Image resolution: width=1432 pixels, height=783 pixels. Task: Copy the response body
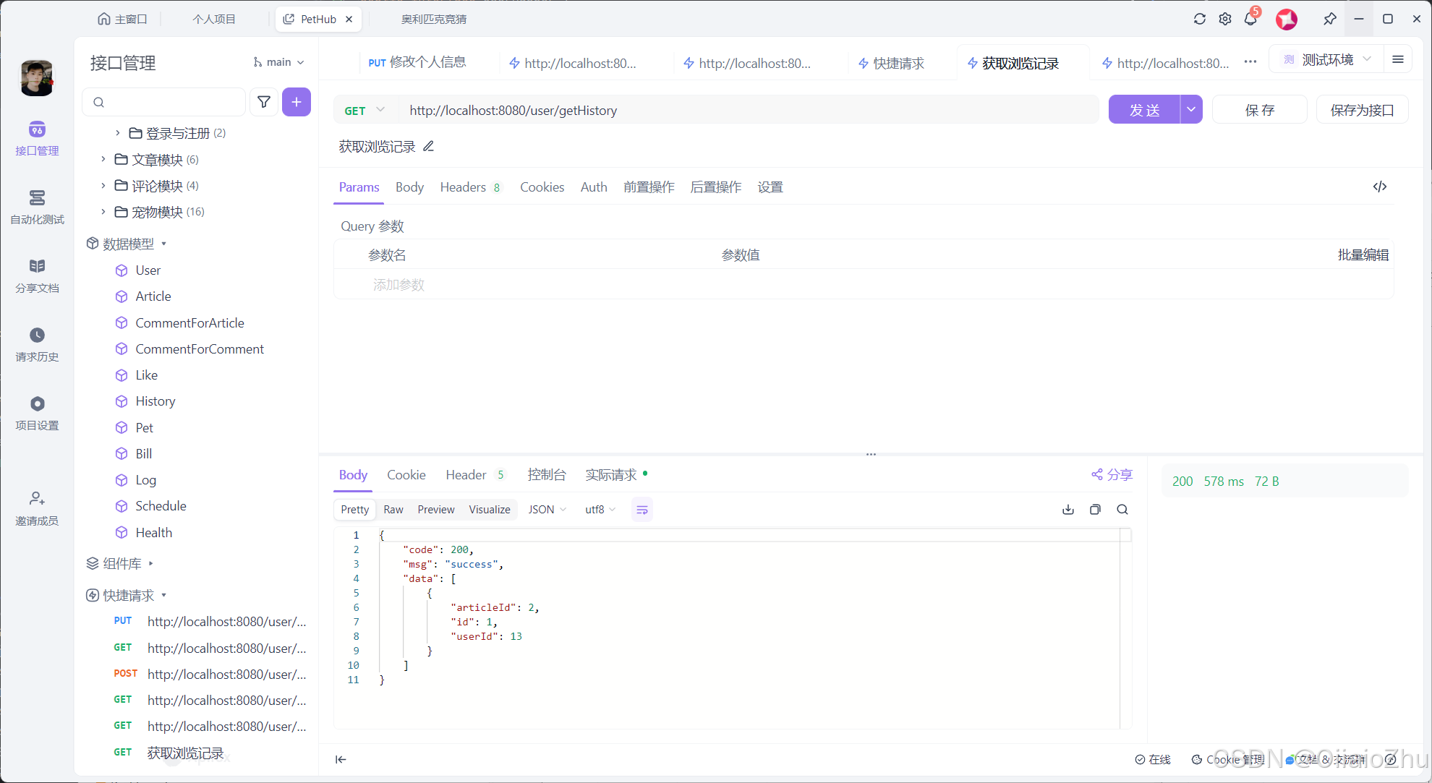tap(1095, 509)
